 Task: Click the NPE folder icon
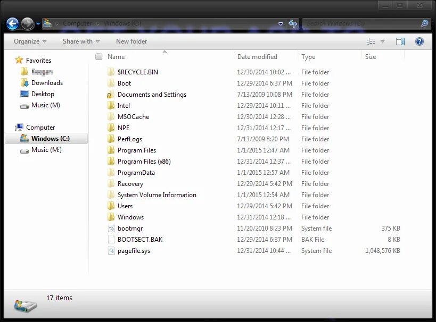coord(111,128)
